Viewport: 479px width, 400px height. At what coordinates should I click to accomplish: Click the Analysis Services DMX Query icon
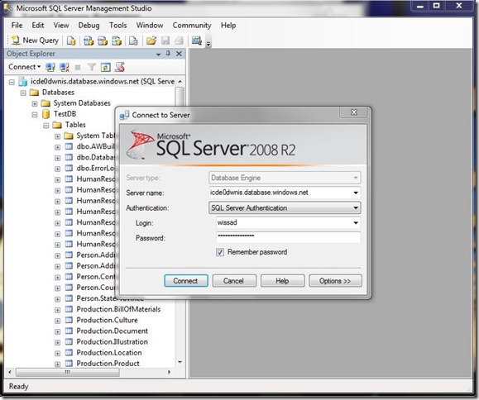pos(103,40)
